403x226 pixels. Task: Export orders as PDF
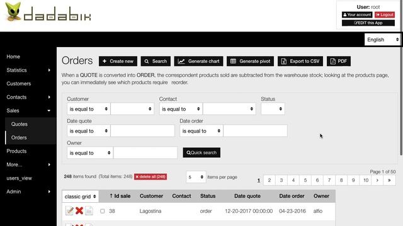click(339, 62)
